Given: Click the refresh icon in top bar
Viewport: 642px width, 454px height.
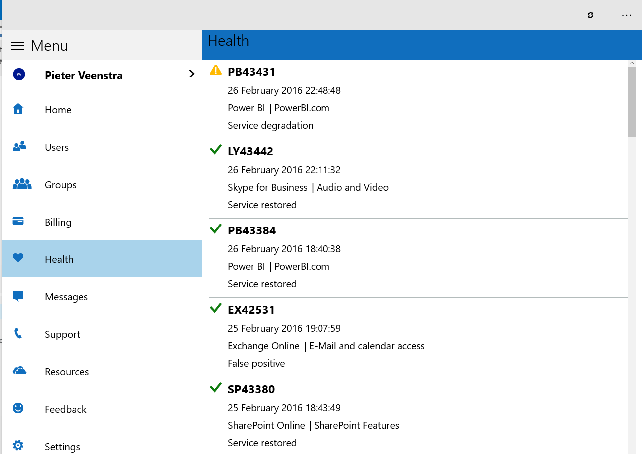Looking at the screenshot, I should 591,15.
